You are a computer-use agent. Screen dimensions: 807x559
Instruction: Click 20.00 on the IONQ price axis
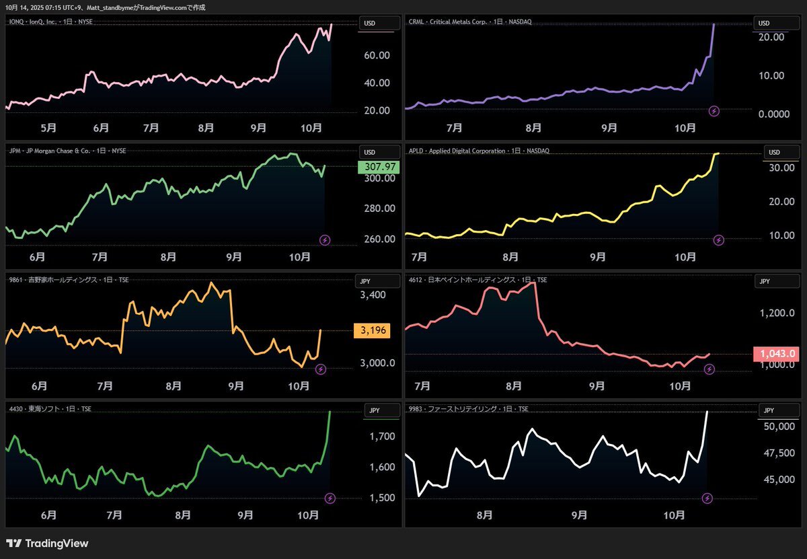pyautogui.click(x=377, y=110)
